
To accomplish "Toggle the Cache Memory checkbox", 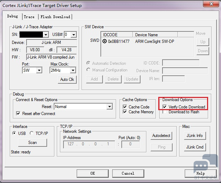I will (125, 112).
